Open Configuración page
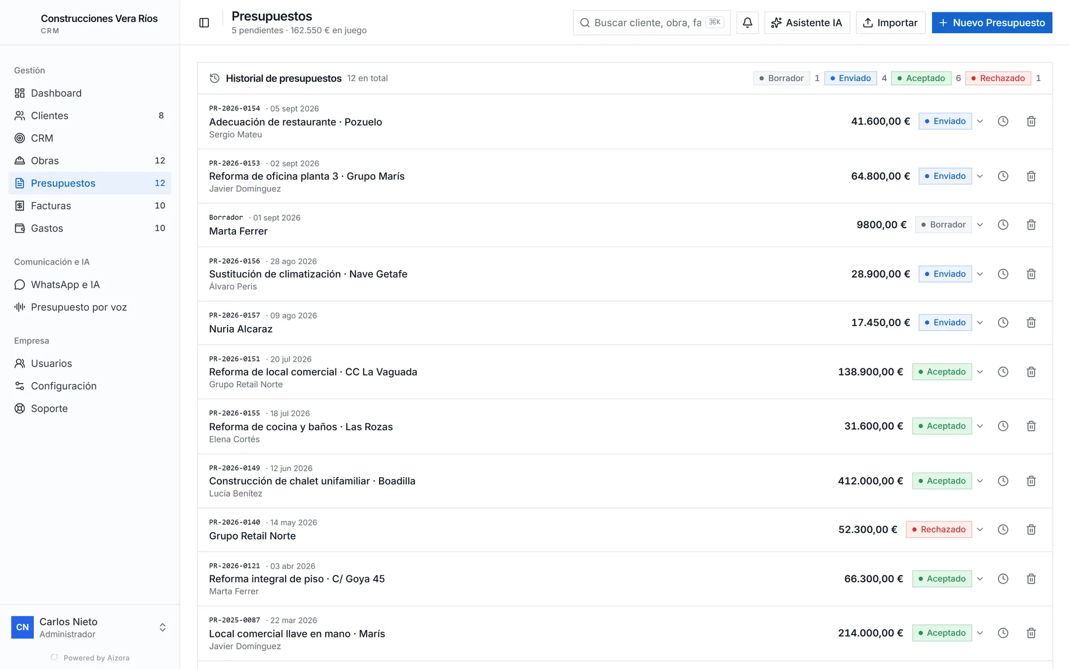1070x669 pixels. click(x=90, y=386)
